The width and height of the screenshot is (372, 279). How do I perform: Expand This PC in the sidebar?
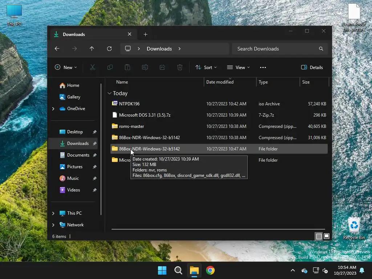(x=53, y=213)
